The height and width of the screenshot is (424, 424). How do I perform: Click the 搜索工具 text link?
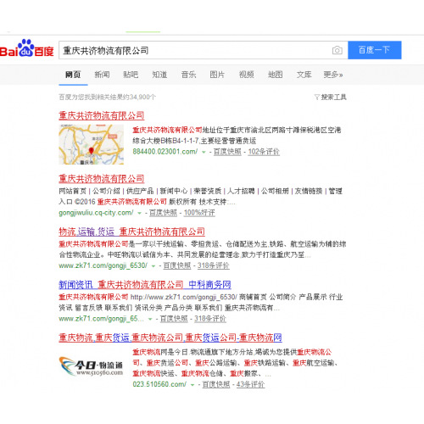coord(333,98)
